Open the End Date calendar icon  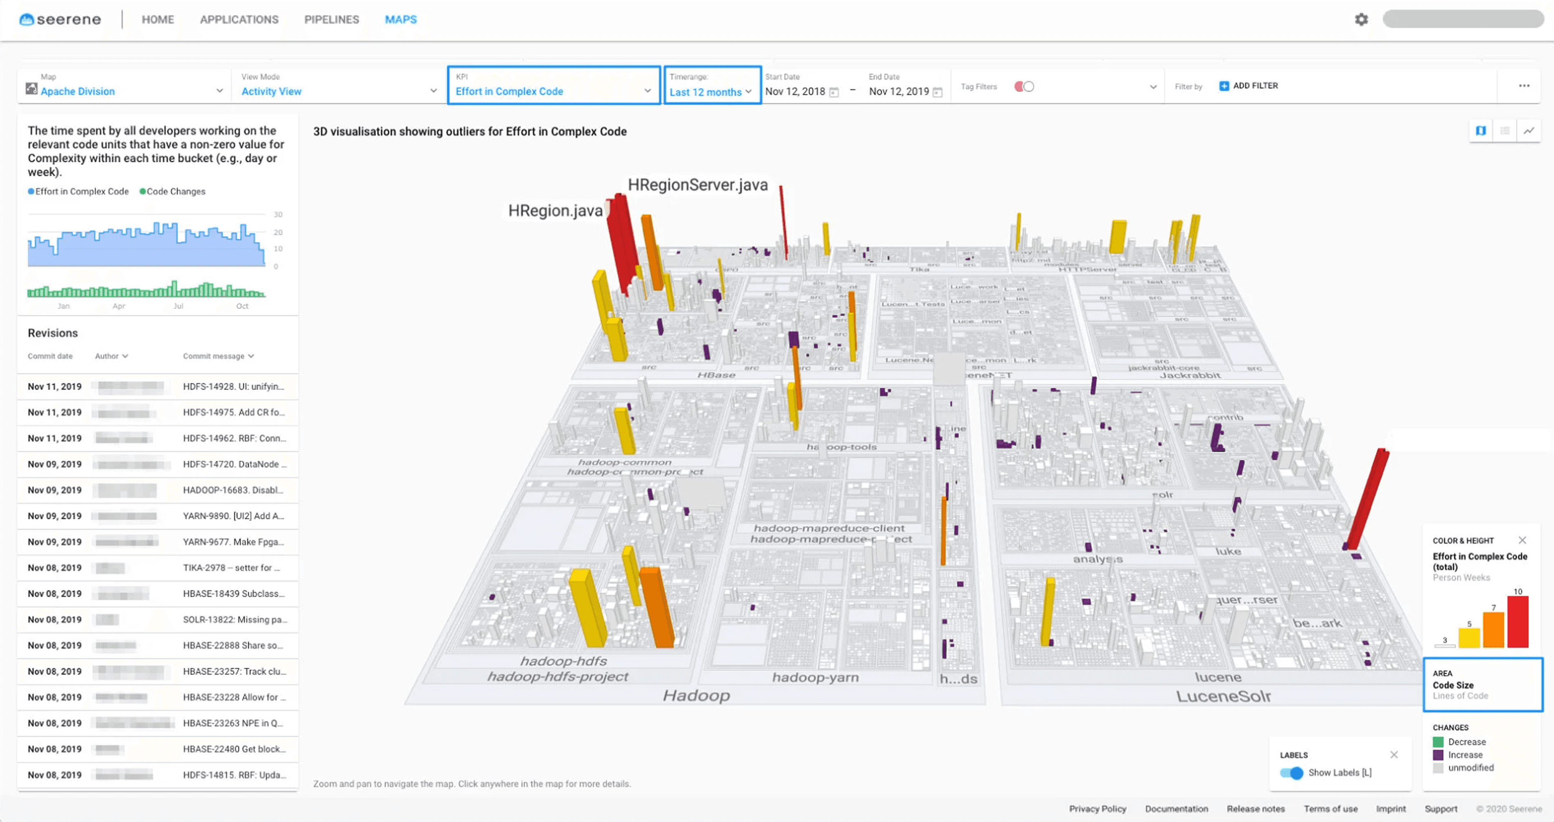click(x=937, y=92)
